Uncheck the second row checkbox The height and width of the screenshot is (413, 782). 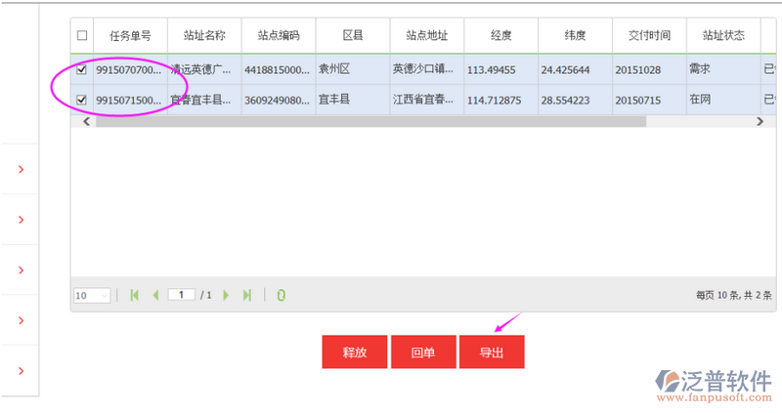point(82,100)
